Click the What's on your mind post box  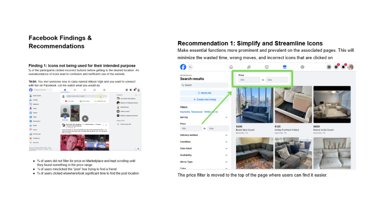point(87,96)
